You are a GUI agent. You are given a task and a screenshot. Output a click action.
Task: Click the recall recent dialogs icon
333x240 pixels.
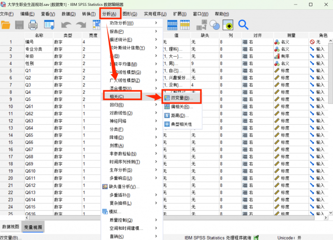[x=49, y=25]
